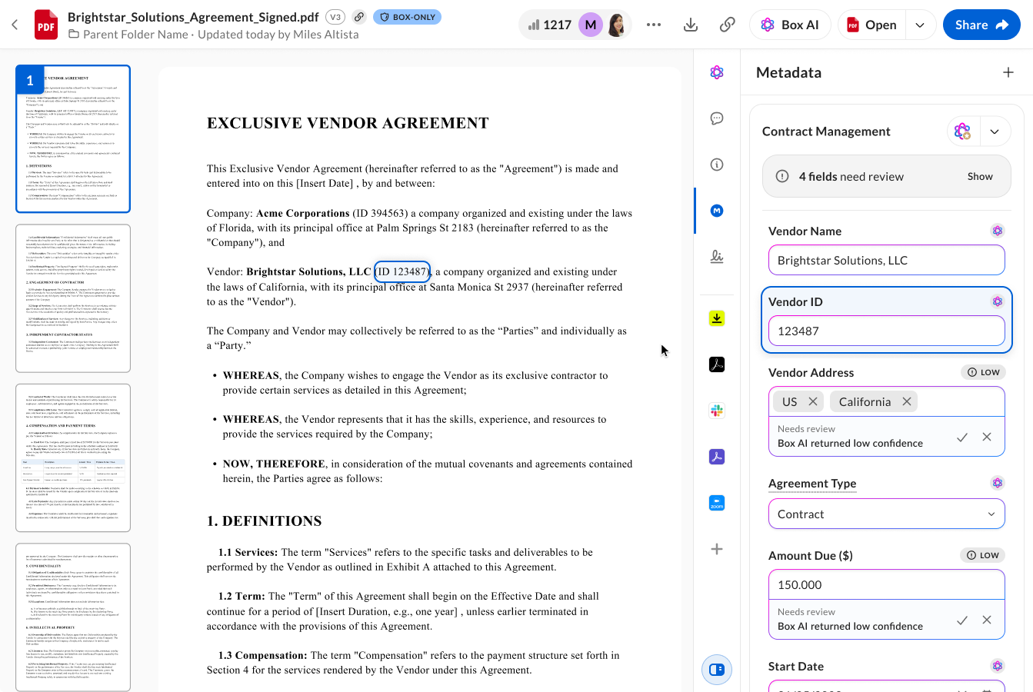1033x692 pixels.
Task: Add a new integration with the plus icon
Action: [x=716, y=548]
